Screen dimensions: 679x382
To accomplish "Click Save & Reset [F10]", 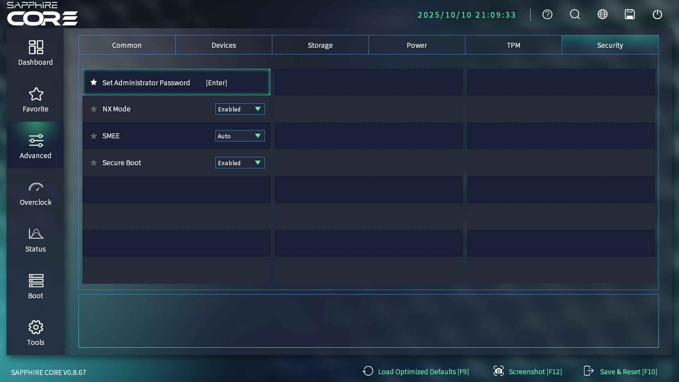I will tap(621, 371).
